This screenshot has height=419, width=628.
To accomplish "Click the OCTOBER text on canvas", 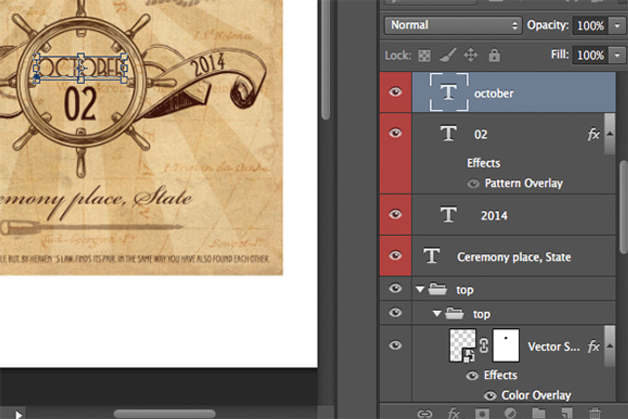I will coord(81,67).
